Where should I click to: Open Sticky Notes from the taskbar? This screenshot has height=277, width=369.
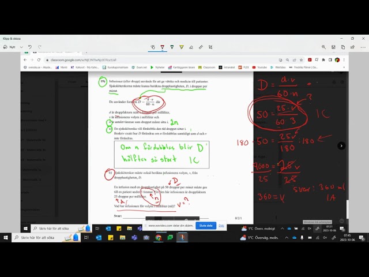point(110,237)
